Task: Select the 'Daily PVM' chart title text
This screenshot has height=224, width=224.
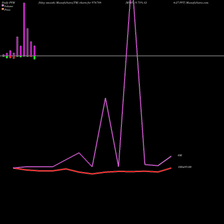Action: pos(9,3)
